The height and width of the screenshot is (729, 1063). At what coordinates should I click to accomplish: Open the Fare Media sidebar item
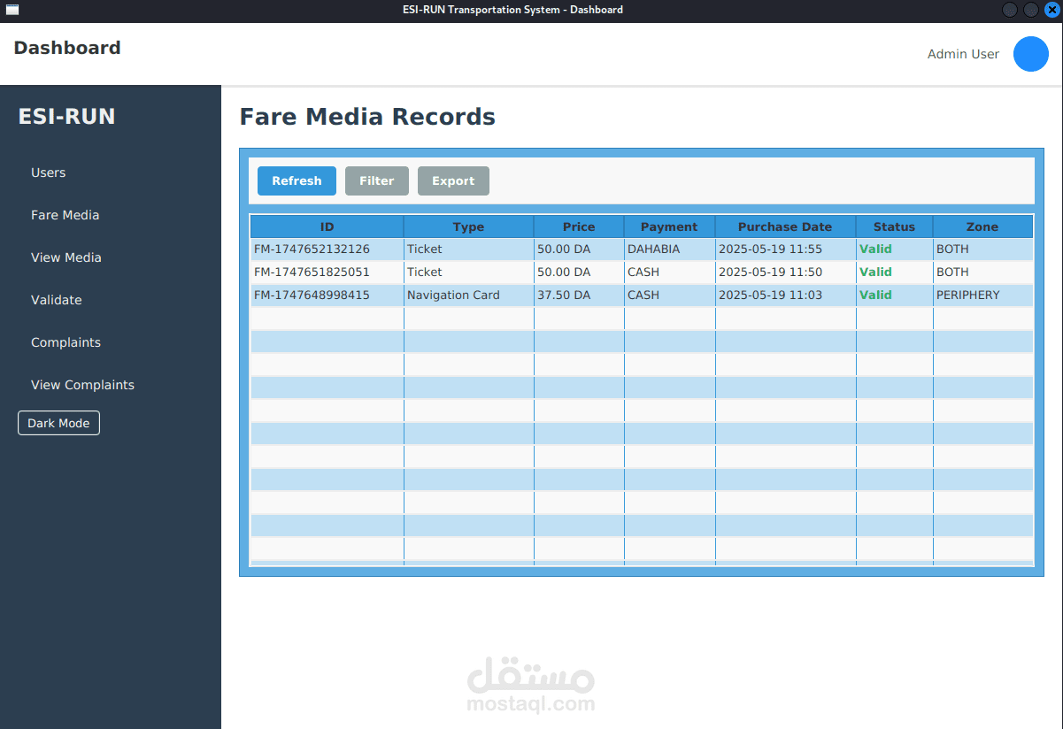pyautogui.click(x=65, y=215)
